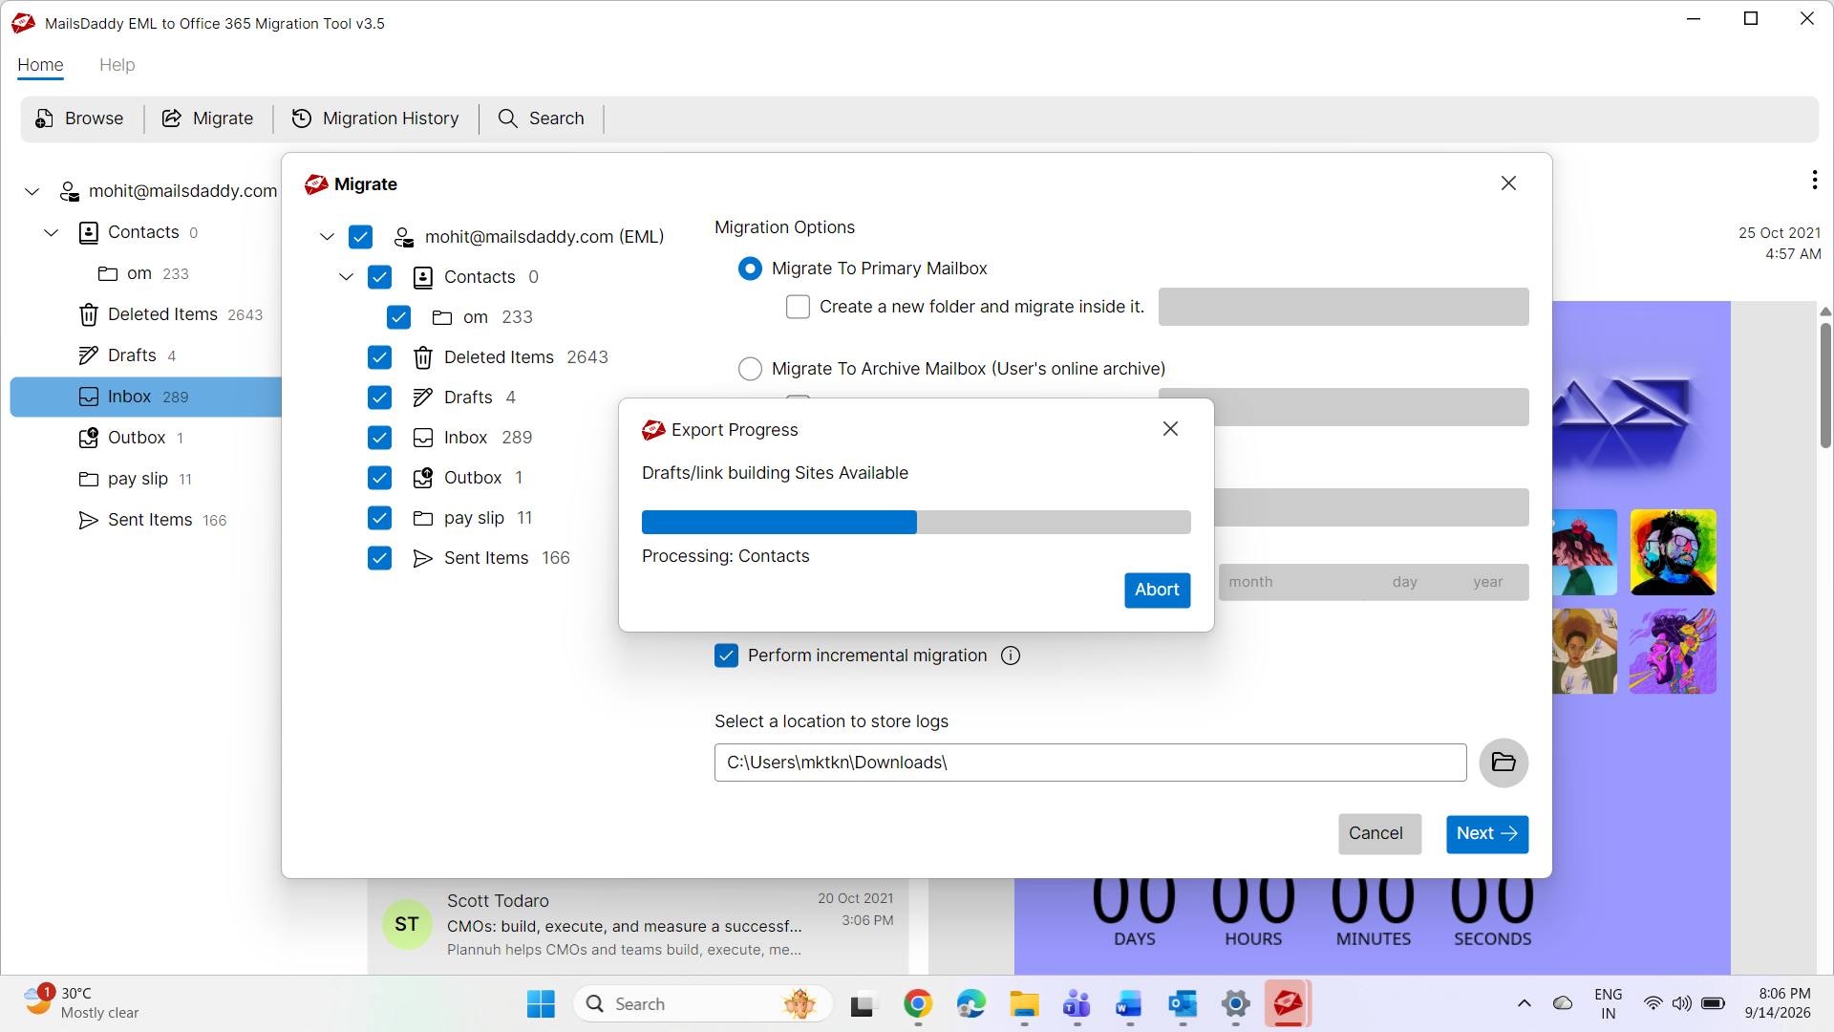Close the Export Progress dialog
This screenshot has width=1834, height=1032.
(1171, 429)
